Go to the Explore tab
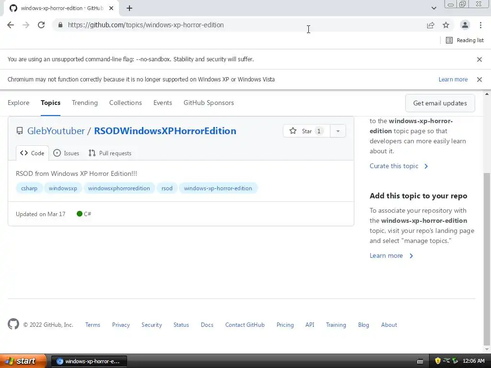 (x=19, y=103)
